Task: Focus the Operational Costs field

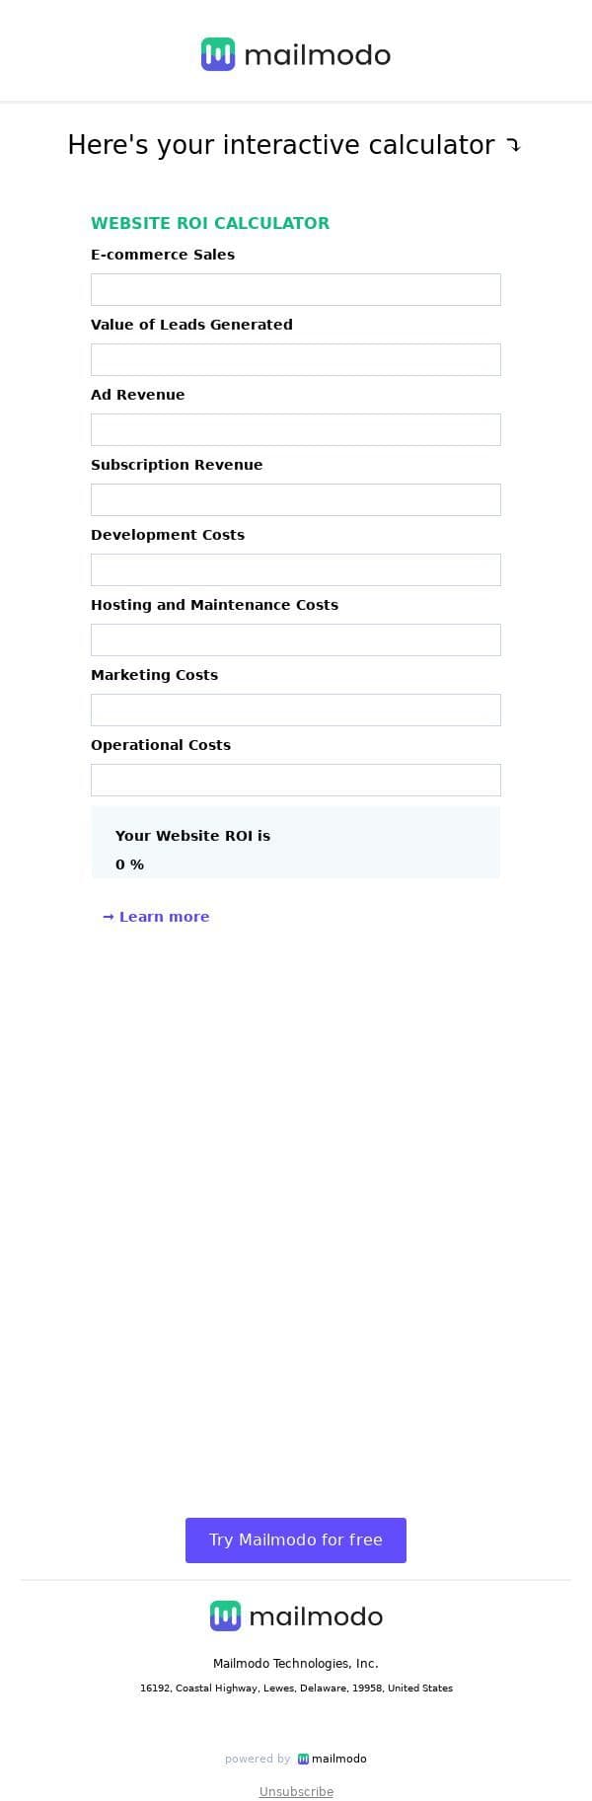Action: pyautogui.click(x=296, y=781)
